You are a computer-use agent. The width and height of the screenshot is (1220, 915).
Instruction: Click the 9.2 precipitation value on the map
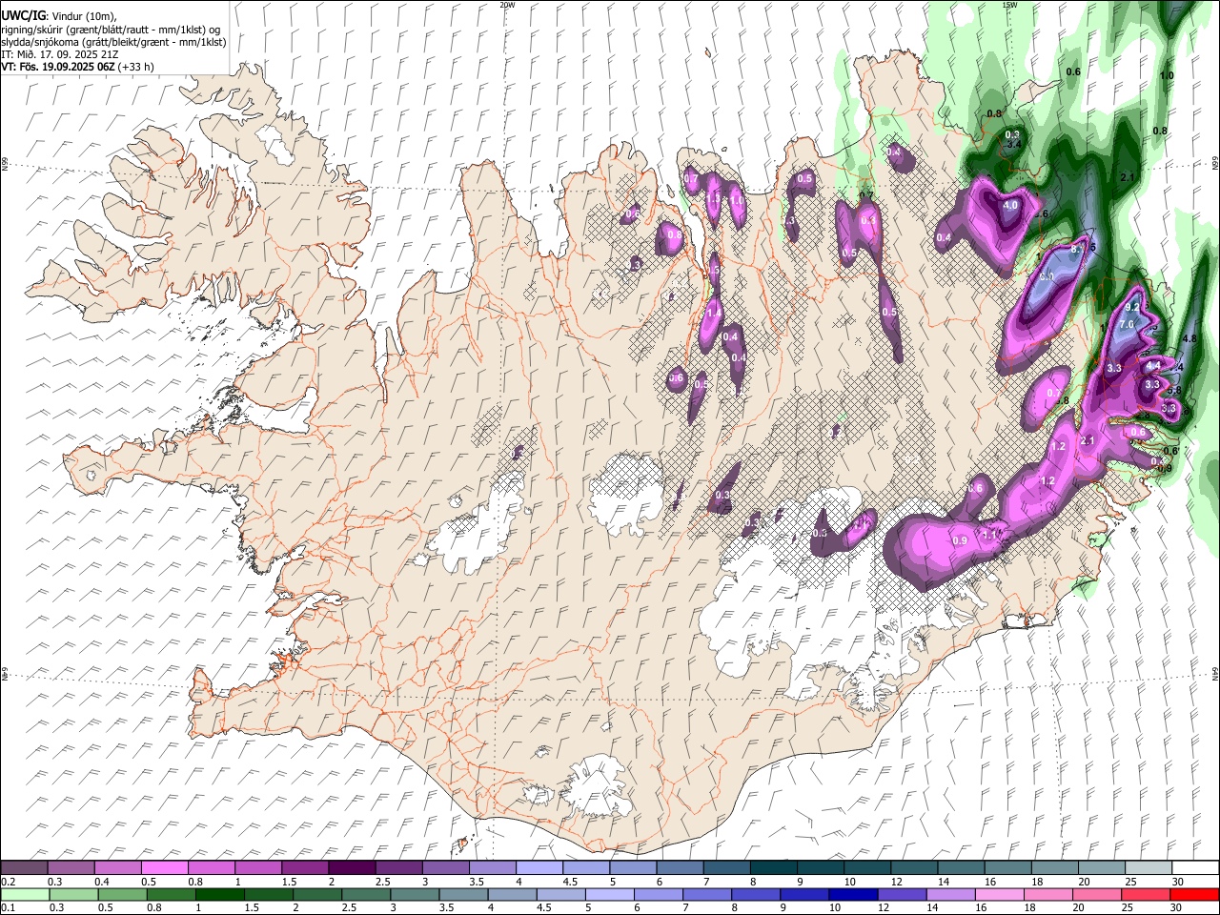[x=1132, y=308]
